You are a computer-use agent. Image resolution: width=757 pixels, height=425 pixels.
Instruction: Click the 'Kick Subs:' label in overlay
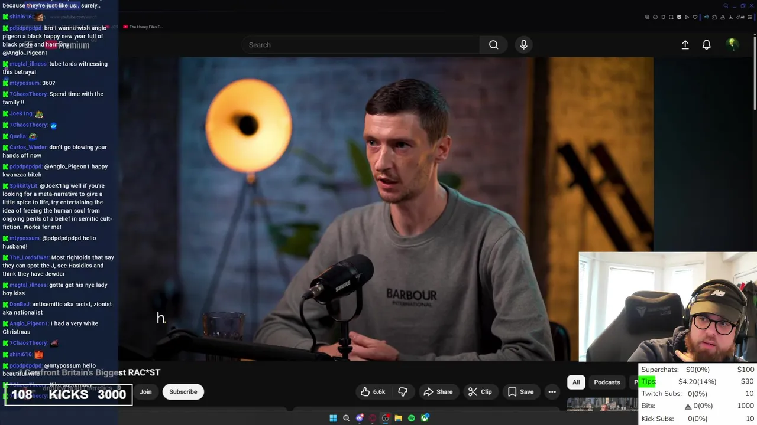tap(657, 419)
